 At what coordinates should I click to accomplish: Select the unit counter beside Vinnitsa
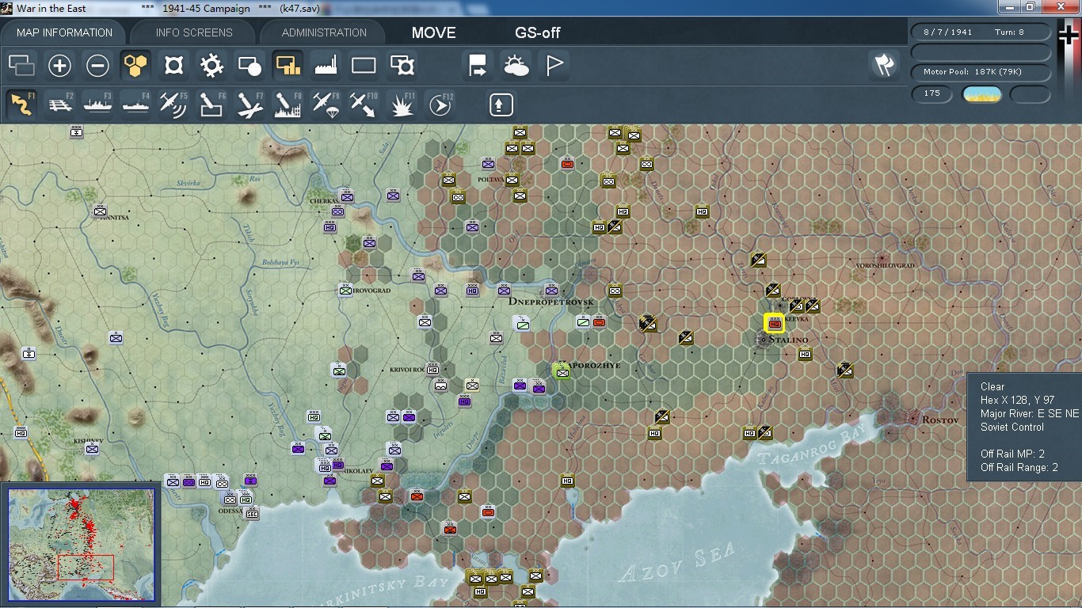[x=100, y=211]
